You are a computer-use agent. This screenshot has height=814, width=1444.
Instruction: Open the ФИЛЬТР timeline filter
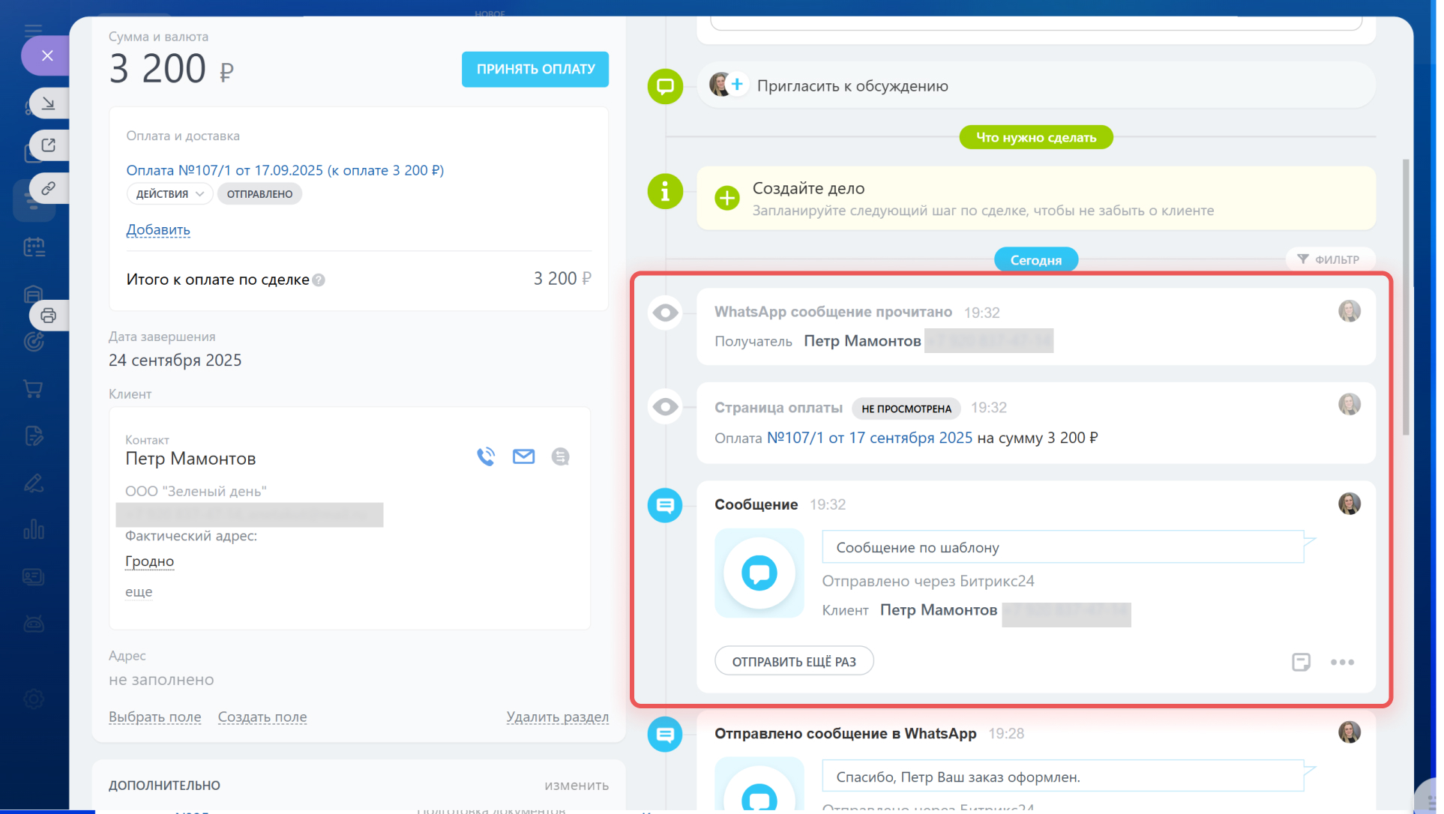pos(1330,259)
